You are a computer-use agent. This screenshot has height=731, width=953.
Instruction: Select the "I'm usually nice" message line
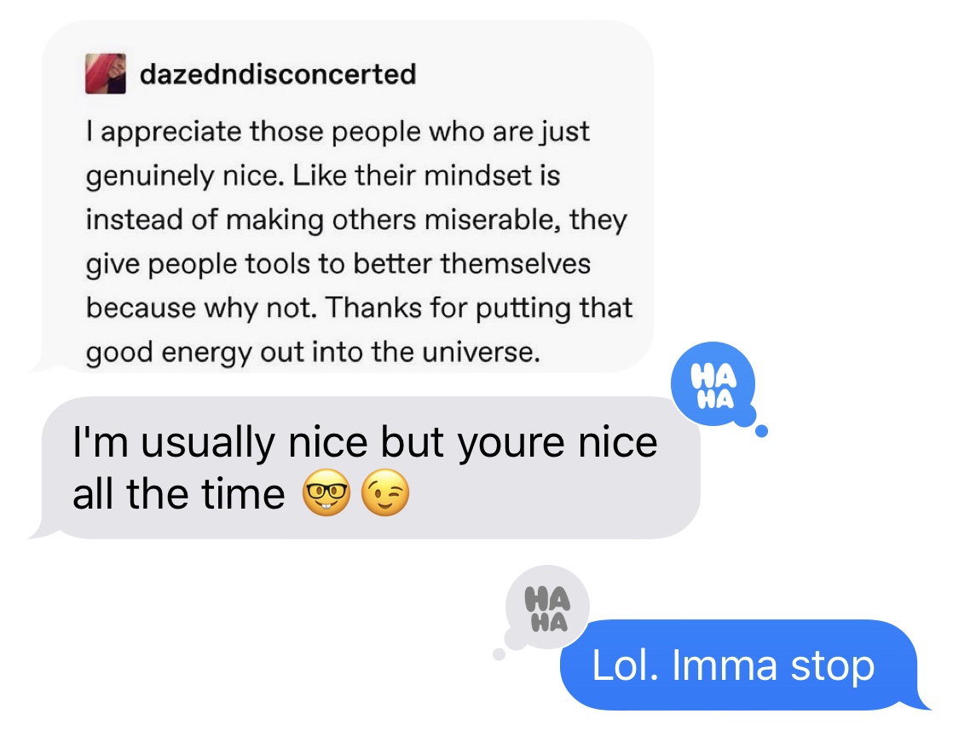pyautogui.click(x=365, y=442)
